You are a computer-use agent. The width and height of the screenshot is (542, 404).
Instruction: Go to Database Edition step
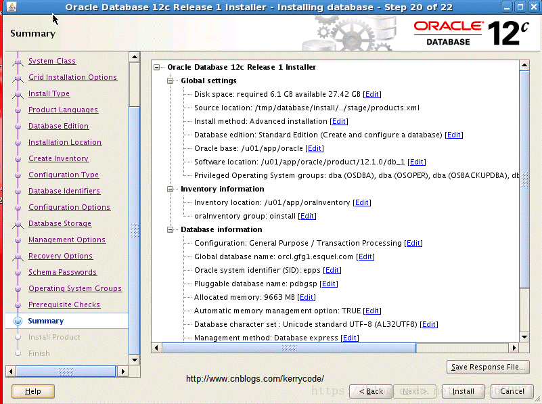[x=58, y=126]
